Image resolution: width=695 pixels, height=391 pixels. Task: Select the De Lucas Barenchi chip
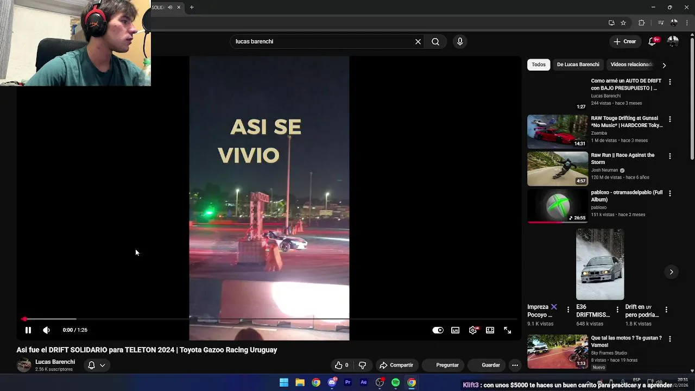pyautogui.click(x=578, y=65)
